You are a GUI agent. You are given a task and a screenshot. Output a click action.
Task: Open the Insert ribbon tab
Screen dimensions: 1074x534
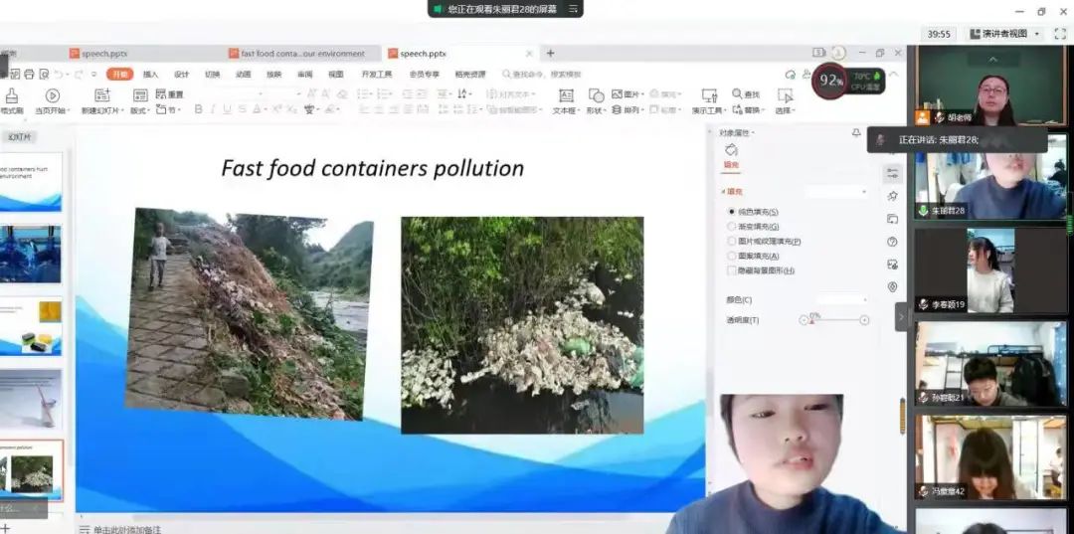click(150, 75)
